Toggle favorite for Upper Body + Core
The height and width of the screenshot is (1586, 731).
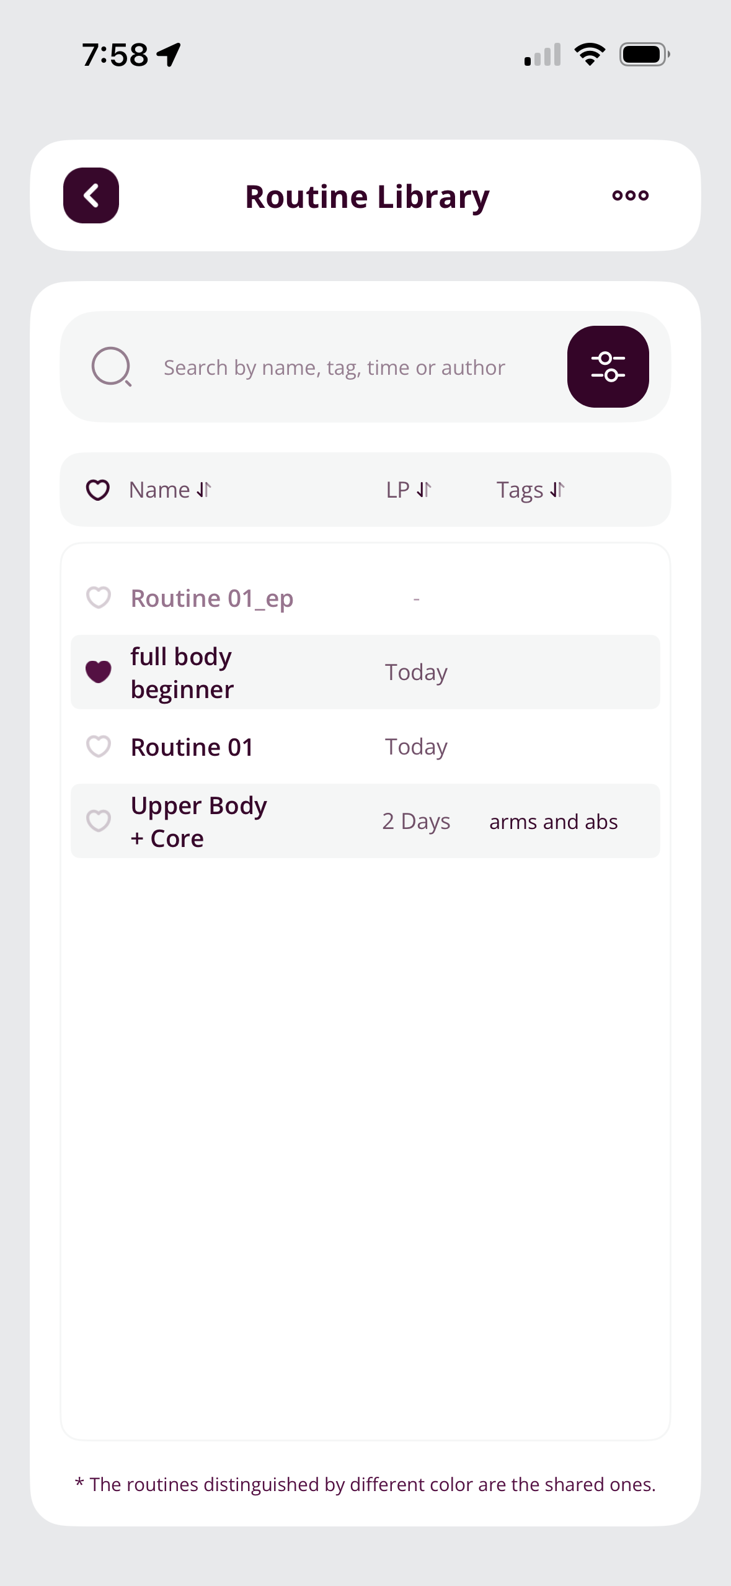pyautogui.click(x=99, y=822)
